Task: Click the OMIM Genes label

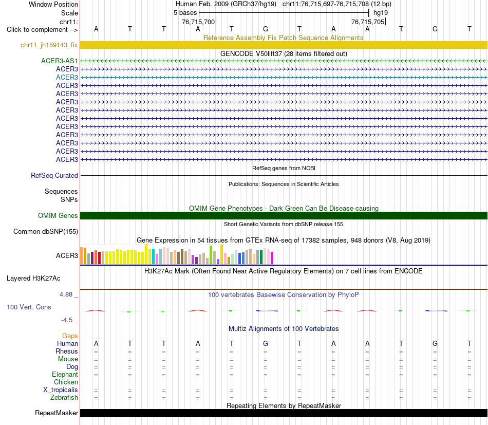Action: pos(58,215)
